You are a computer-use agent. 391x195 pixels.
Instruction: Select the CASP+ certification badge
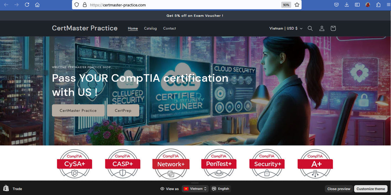point(122,164)
